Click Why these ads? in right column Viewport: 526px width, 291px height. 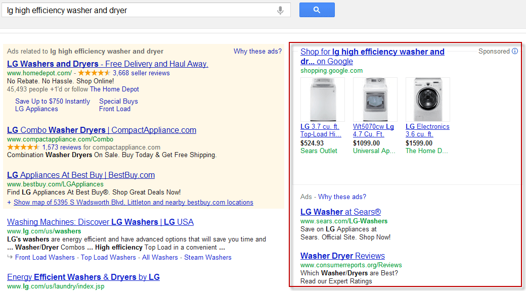(x=342, y=197)
